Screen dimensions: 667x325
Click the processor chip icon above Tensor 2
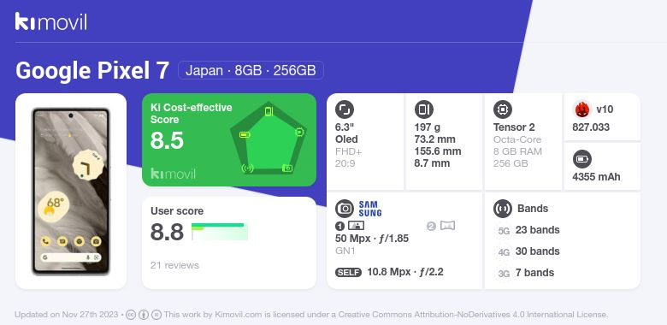pyautogui.click(x=503, y=109)
